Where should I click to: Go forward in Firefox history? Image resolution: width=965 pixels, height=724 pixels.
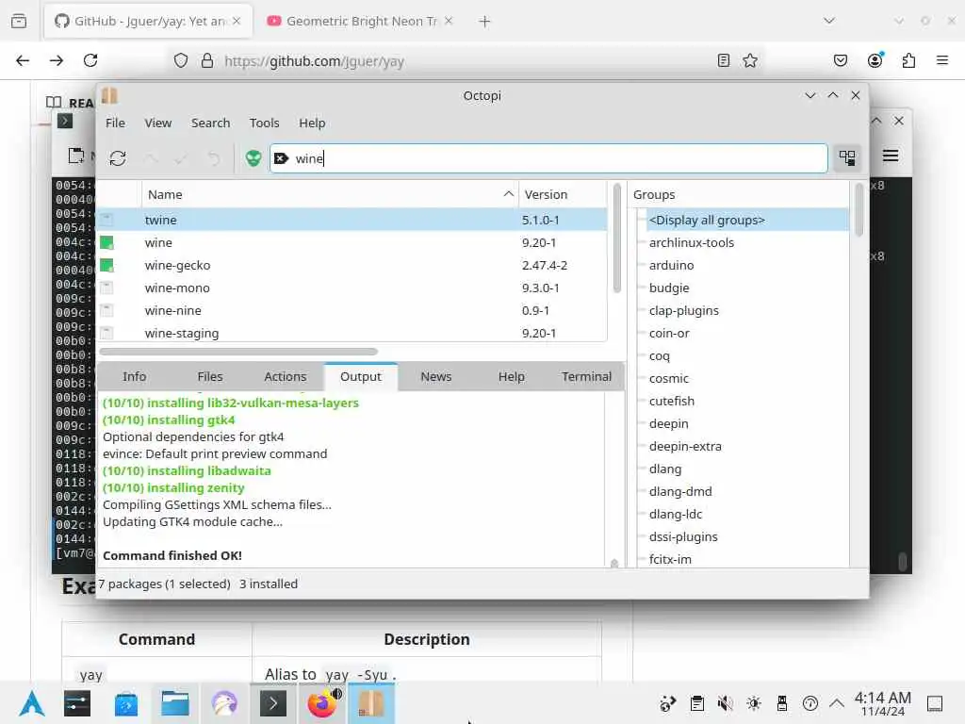pos(56,60)
